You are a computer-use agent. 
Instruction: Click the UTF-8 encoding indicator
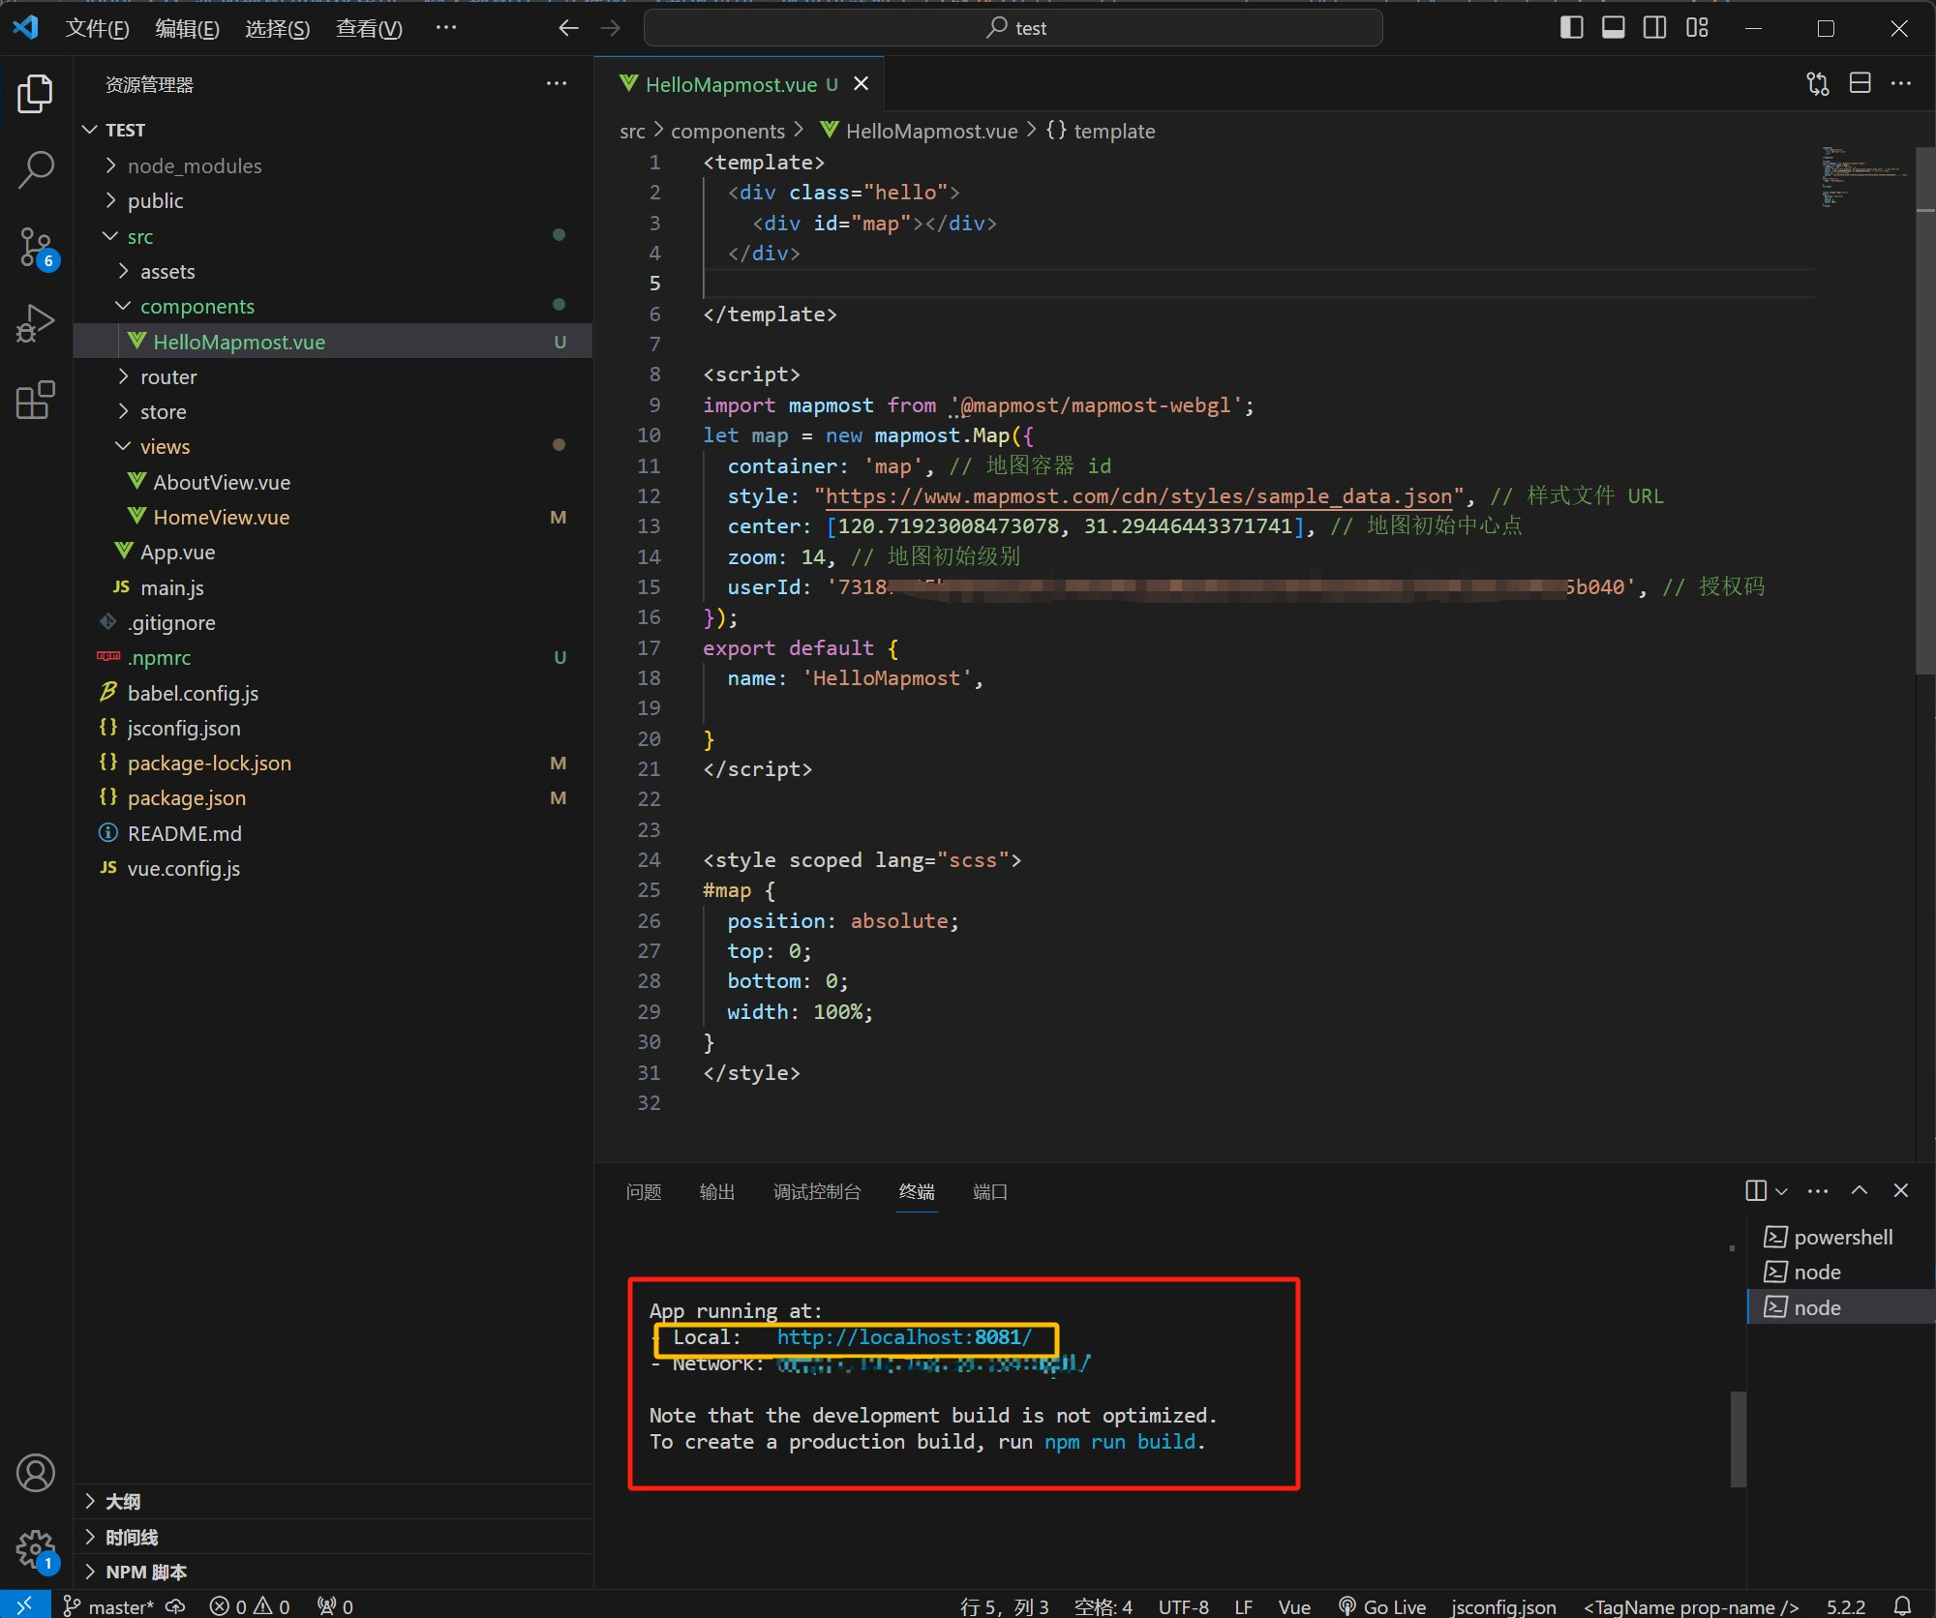pyautogui.click(x=1183, y=1606)
